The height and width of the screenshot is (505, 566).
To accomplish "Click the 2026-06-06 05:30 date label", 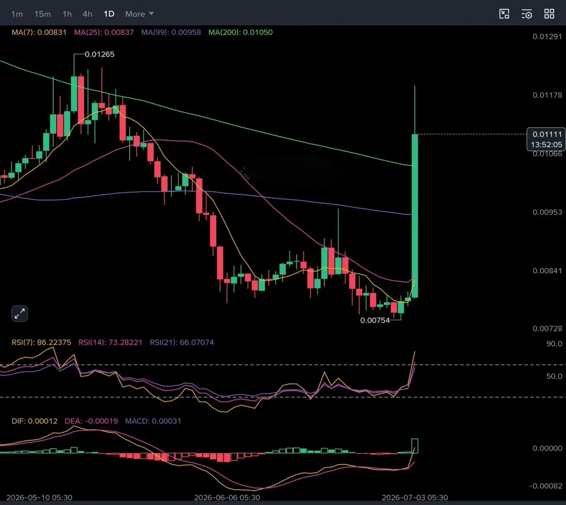I will (227, 497).
